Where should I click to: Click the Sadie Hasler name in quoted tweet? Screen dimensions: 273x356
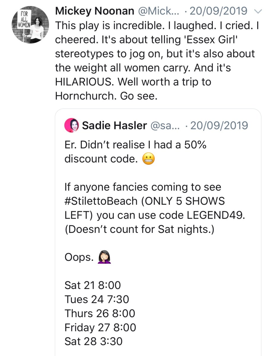click(114, 125)
